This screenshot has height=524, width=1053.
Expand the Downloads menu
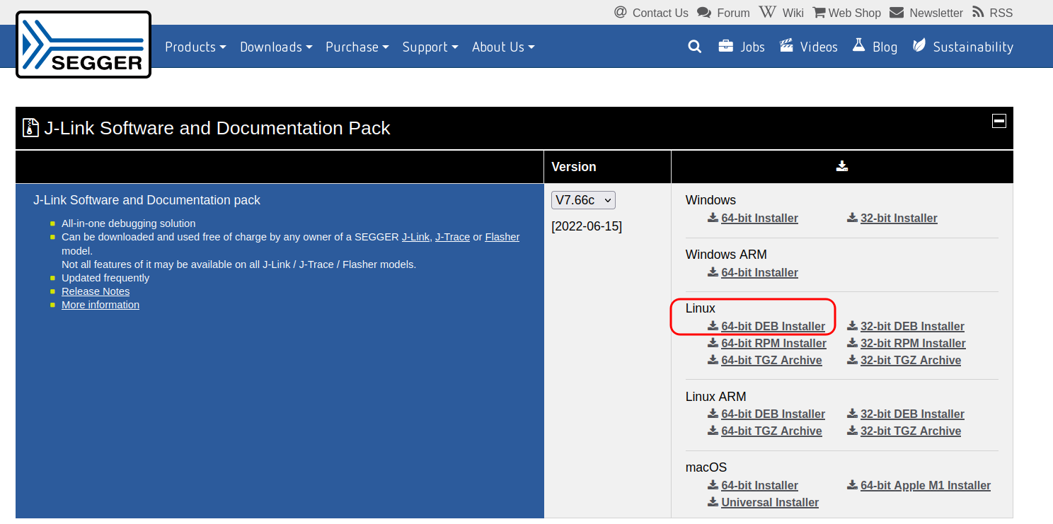point(276,47)
